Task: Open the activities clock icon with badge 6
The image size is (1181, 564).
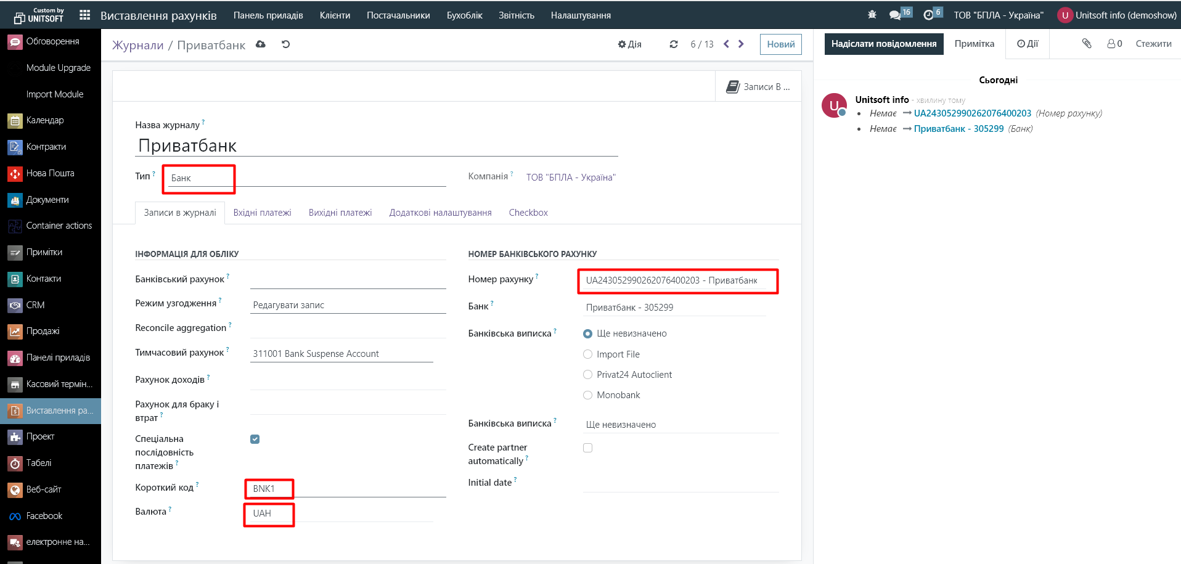Action: (x=928, y=15)
